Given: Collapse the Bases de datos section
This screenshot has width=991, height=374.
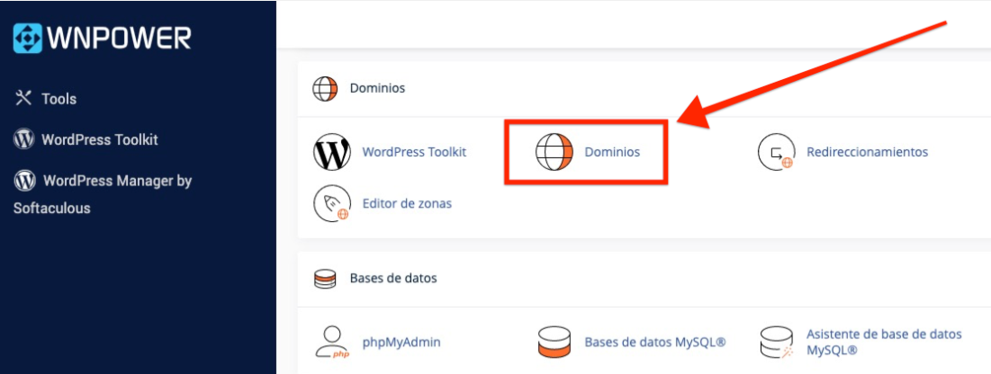Looking at the screenshot, I should click(393, 278).
